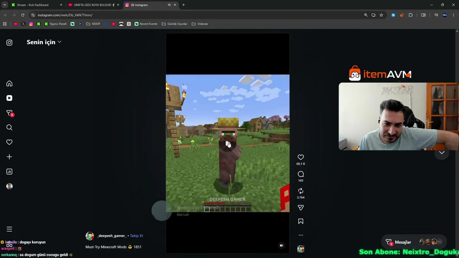Switch to 'SINIFTA GİZLİ KUYU BULDUK!' tab
This screenshot has height=258, width=459.
pos(93,5)
